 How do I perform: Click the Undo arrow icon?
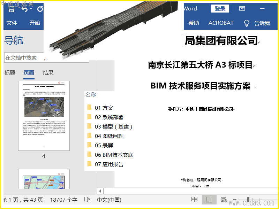[24, 9]
